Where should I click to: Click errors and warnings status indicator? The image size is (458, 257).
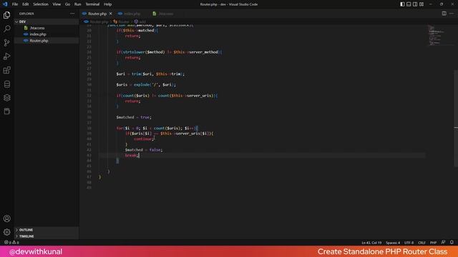pyautogui.click(x=11, y=243)
